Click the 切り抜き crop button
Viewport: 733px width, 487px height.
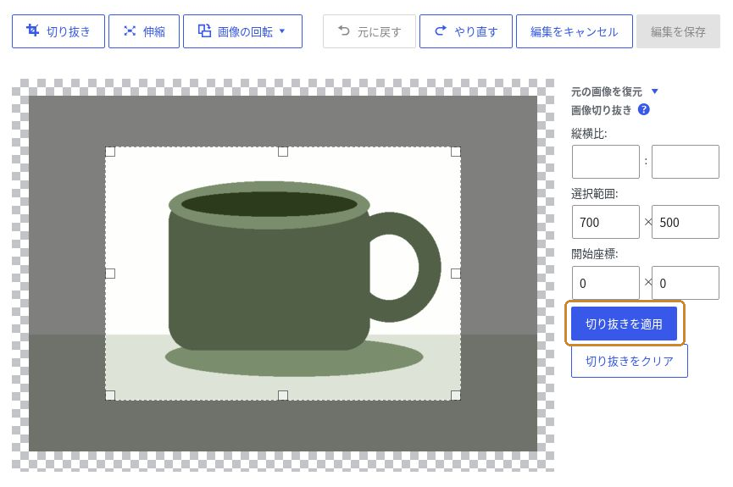click(58, 31)
